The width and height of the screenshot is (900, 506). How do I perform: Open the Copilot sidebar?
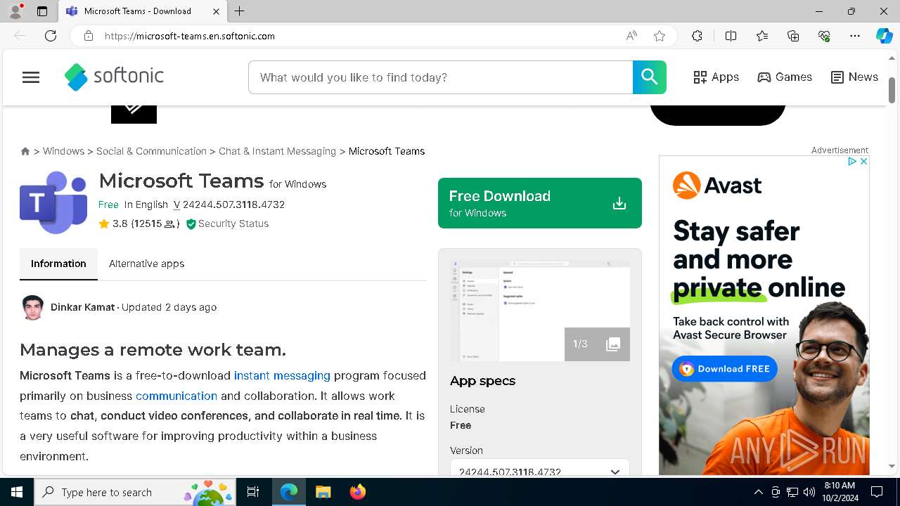884,36
